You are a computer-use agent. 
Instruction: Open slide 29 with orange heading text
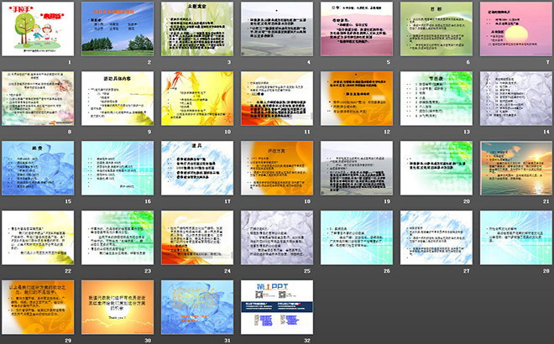coord(38,307)
